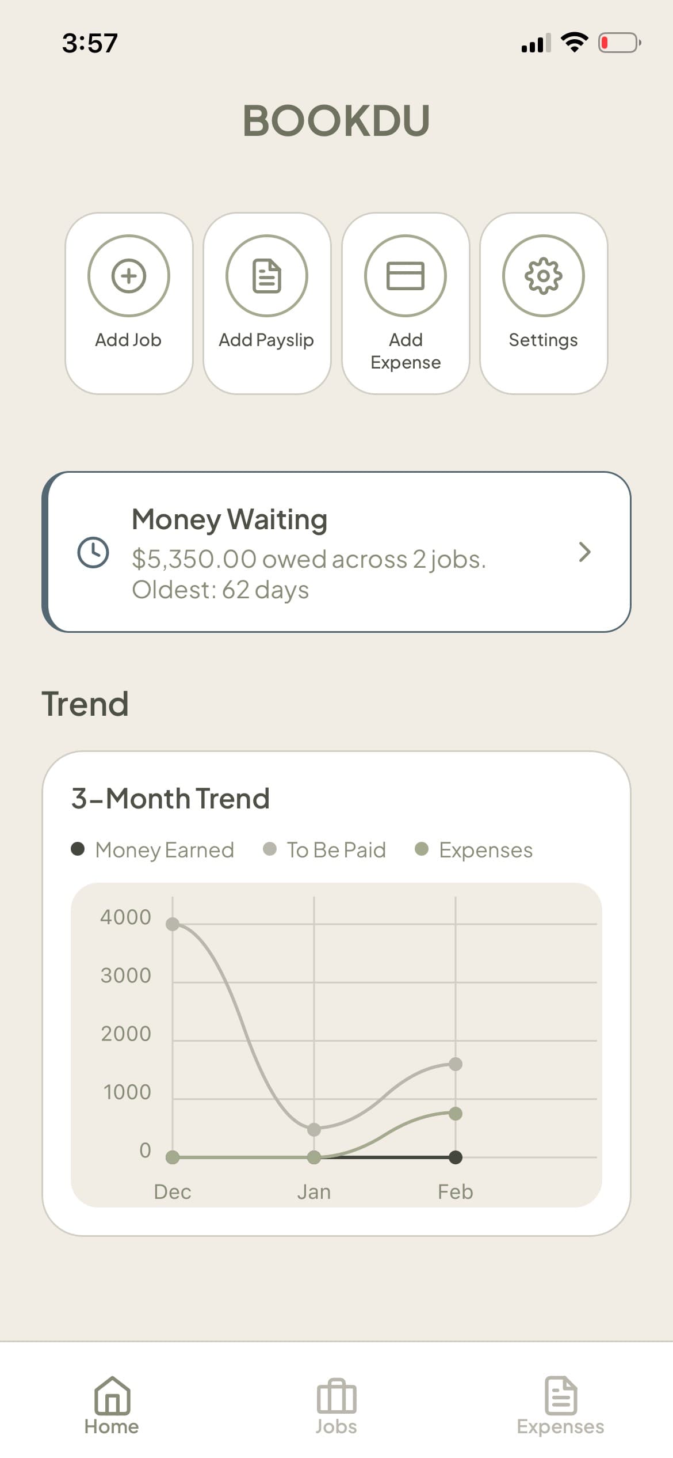Tap the clock icon on Money Waiting card
Viewport: 673px width, 1458px height.
[94, 553]
